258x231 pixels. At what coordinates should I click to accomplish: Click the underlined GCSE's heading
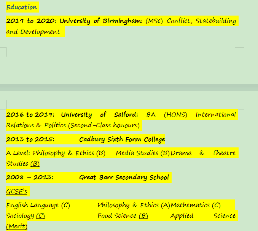(x=17, y=191)
